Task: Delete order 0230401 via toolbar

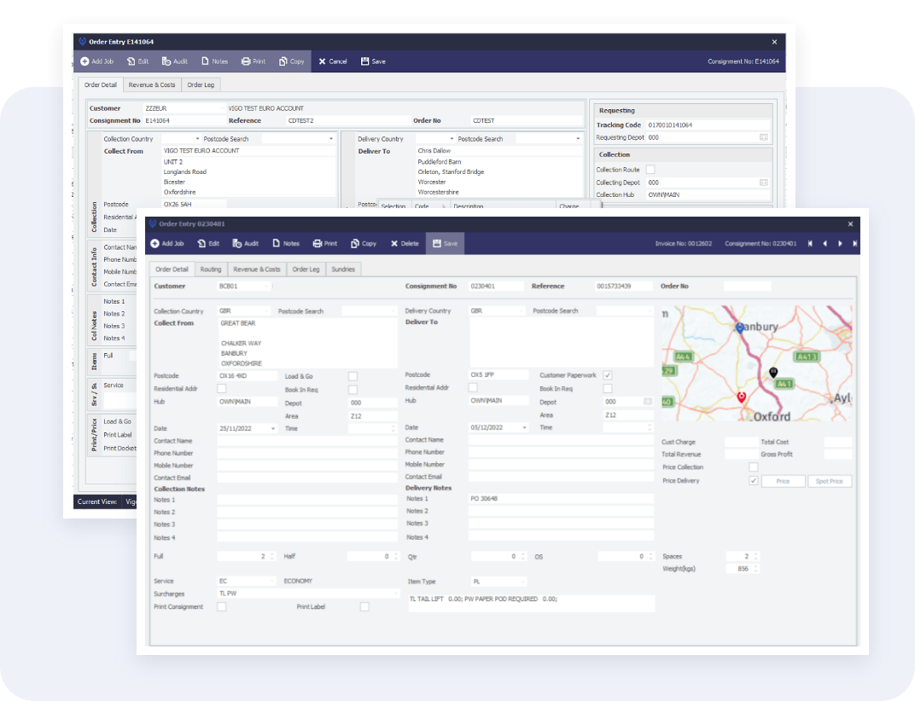Action: [395, 243]
